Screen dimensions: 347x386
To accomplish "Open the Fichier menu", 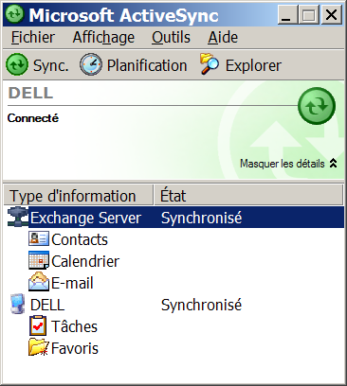I will 33,38.
